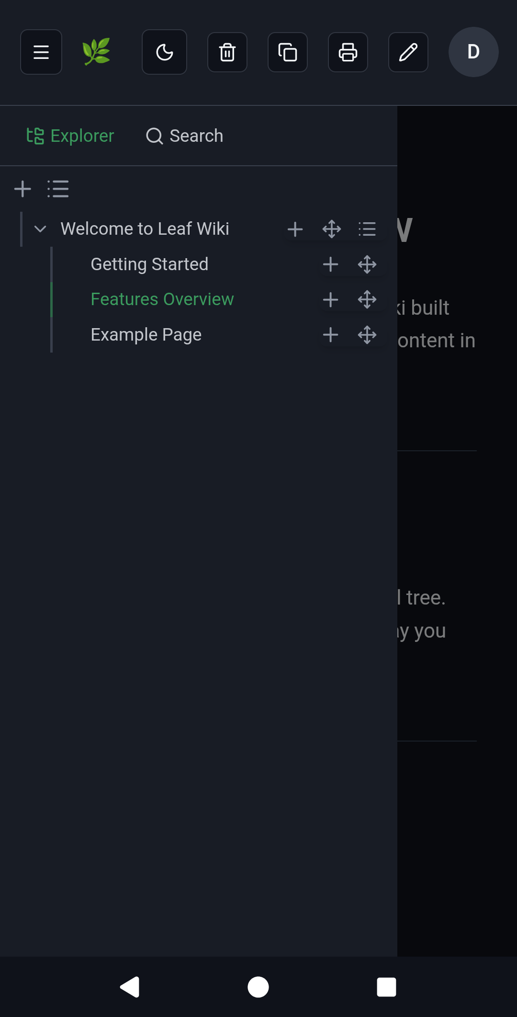Copy page using duplicate icon

288,52
